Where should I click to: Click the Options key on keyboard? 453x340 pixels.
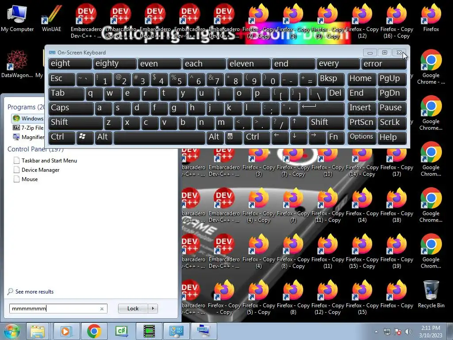click(x=362, y=138)
